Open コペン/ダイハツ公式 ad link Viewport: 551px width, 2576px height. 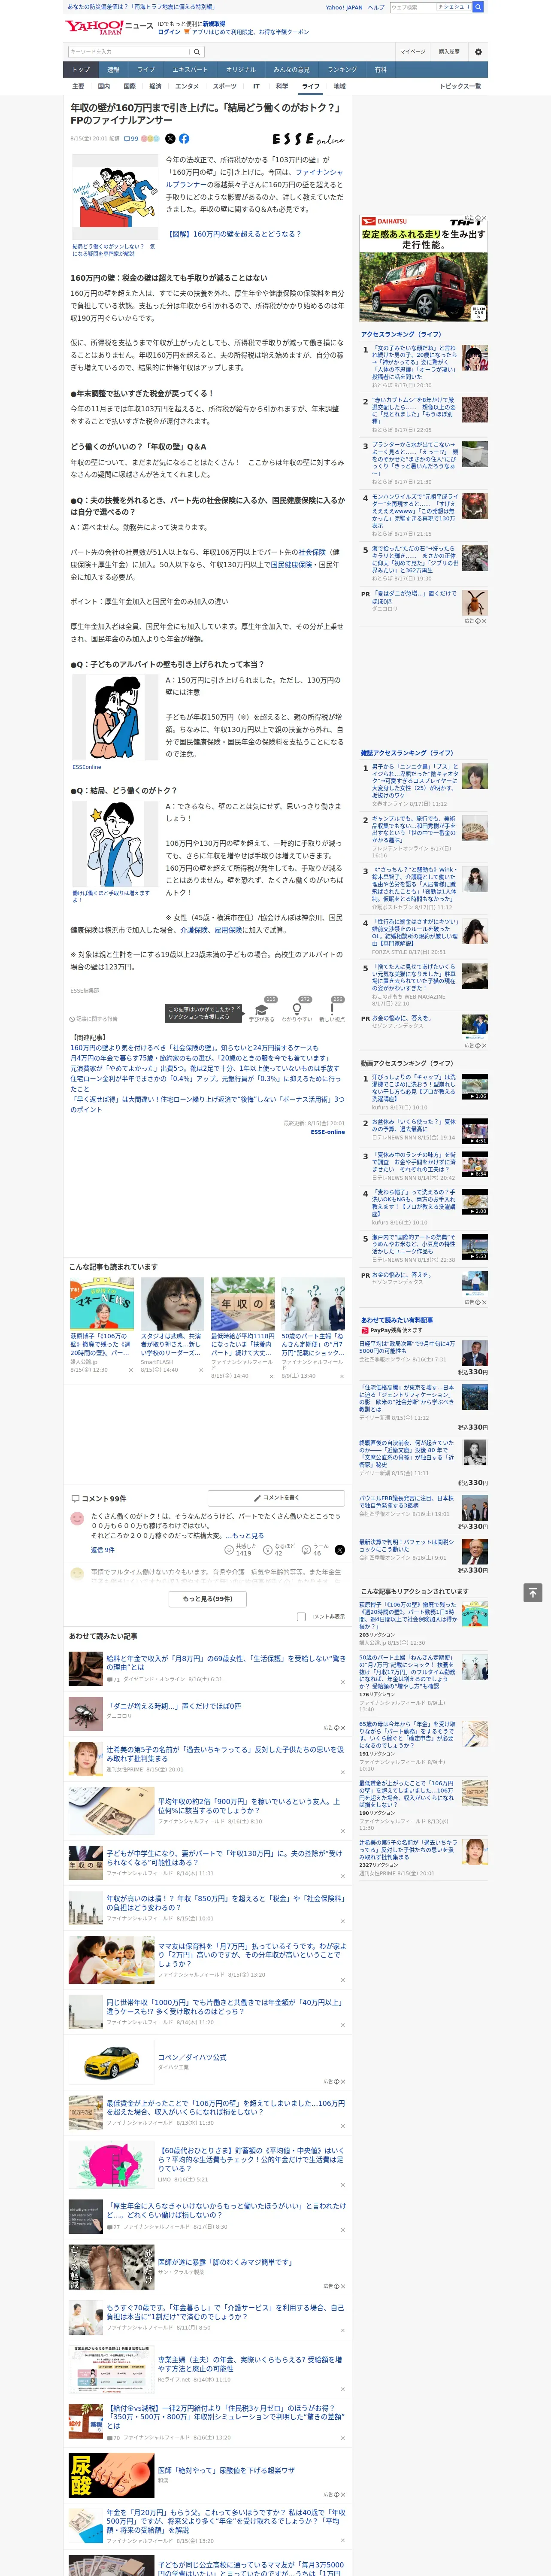point(192,2057)
